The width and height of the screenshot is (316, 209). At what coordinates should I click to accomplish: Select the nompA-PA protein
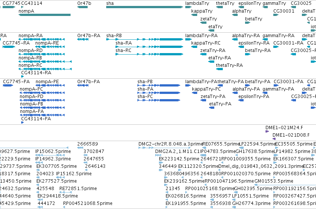pyautogui.click(x=42, y=115)
